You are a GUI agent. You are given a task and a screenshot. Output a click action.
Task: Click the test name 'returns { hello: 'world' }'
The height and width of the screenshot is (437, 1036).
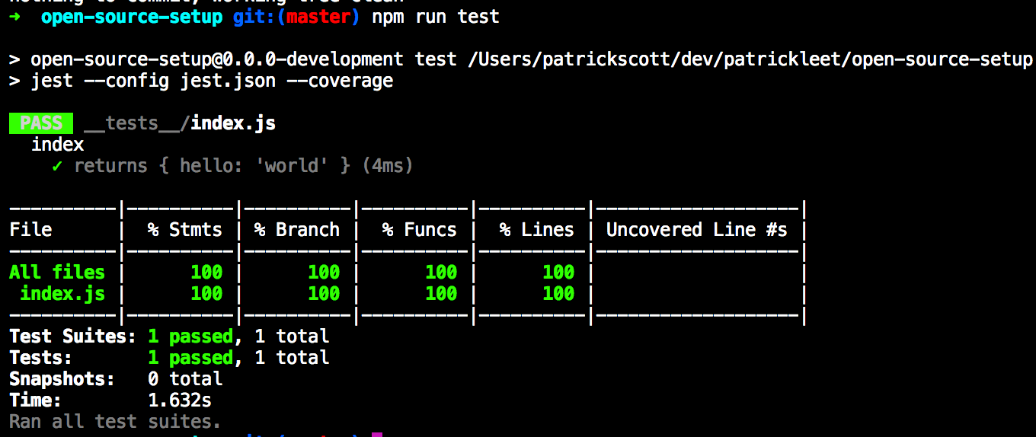tap(213, 166)
